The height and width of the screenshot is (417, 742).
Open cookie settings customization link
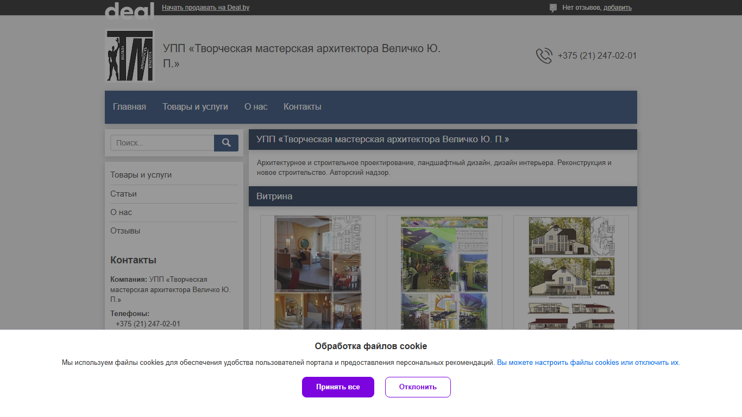(x=588, y=363)
